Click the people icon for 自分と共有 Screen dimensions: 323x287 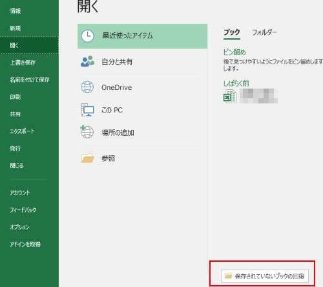(x=87, y=61)
